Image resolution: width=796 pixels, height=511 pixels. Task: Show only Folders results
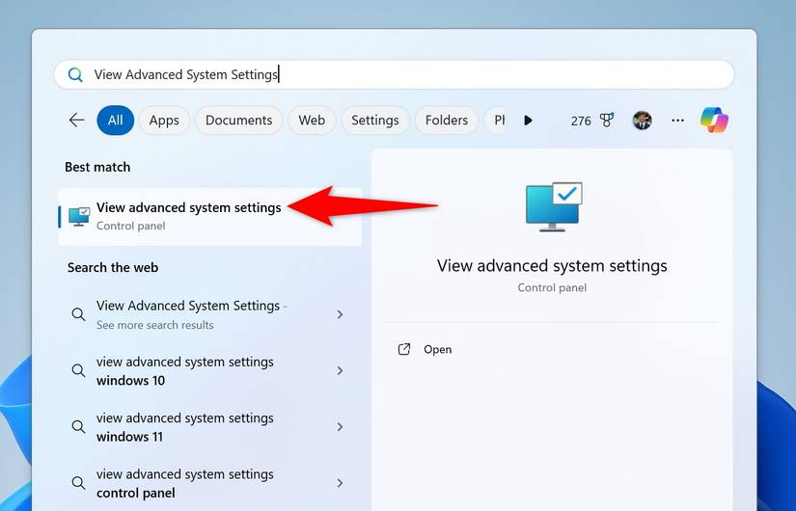pos(446,121)
